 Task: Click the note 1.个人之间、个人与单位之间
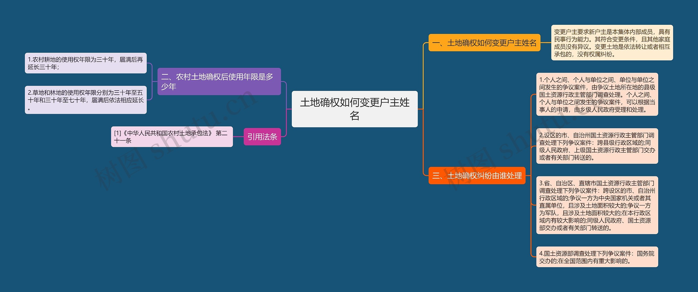click(597, 94)
